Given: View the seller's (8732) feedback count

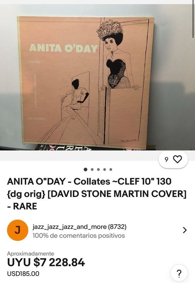Looking at the screenshot, I should click(117, 227).
